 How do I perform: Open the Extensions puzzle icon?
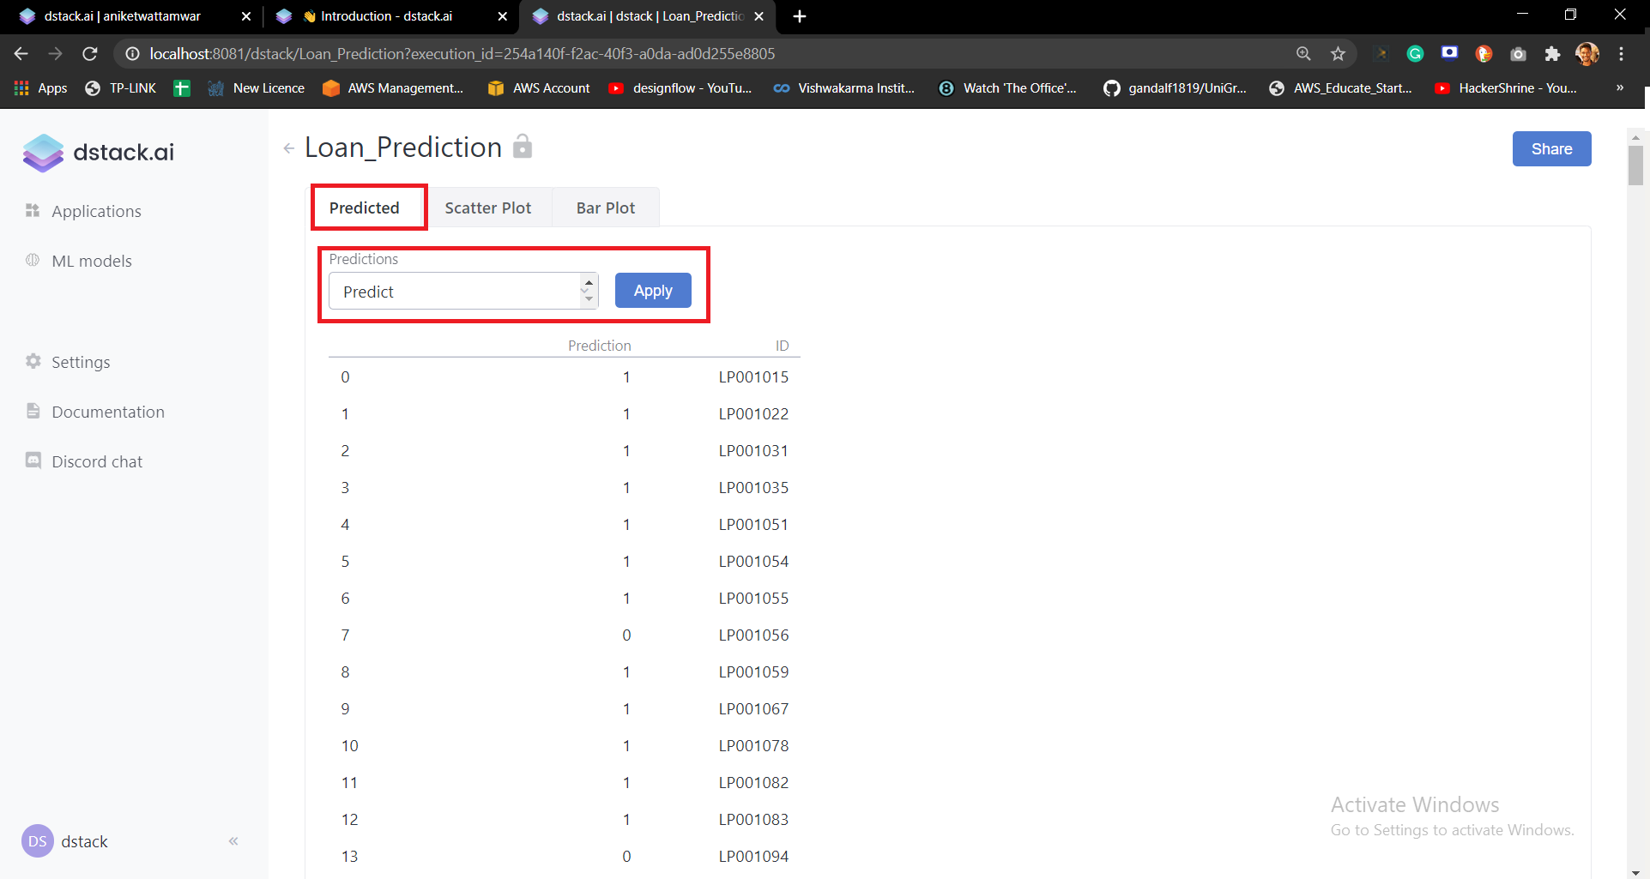coord(1552,54)
